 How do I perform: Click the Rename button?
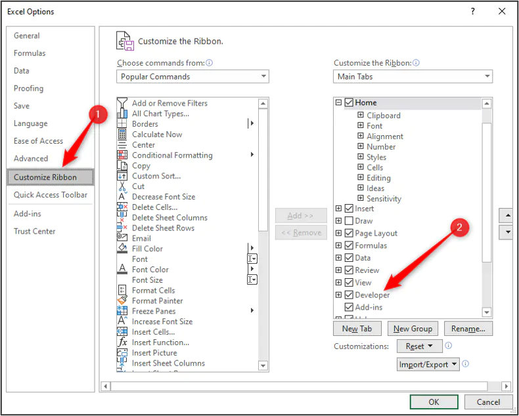point(468,328)
